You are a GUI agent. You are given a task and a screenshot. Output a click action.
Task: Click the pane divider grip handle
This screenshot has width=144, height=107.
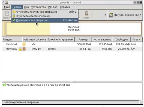pos(73,82)
